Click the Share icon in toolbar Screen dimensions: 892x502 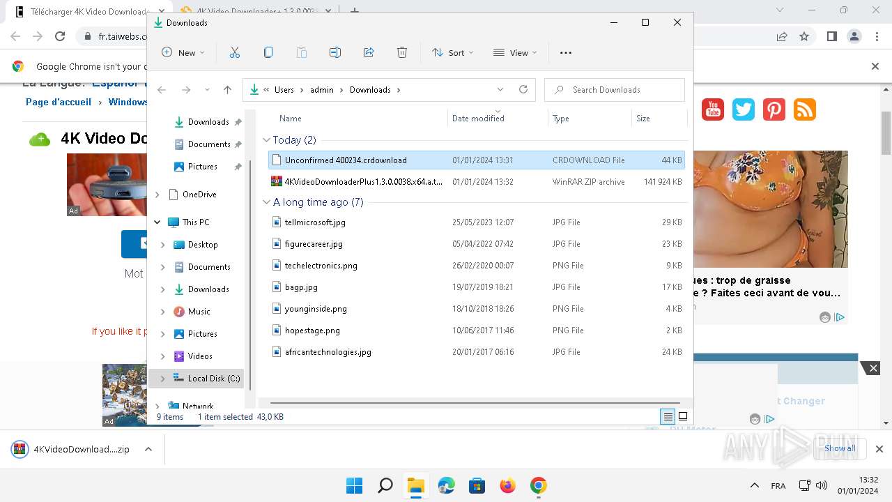pos(369,53)
